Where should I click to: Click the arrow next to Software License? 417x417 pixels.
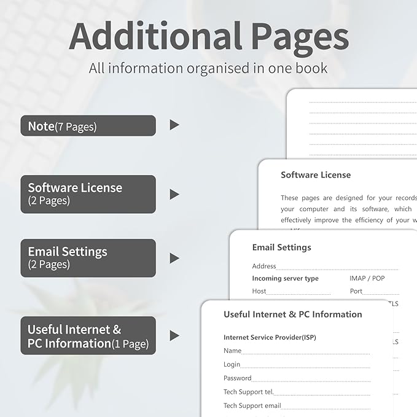point(174,194)
